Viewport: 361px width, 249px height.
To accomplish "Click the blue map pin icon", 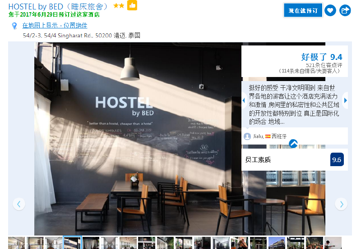I will tap(14, 26).
